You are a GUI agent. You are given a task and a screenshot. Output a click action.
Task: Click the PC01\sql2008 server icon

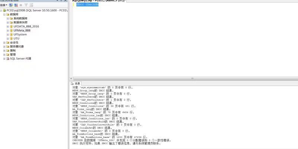pos(4,10)
